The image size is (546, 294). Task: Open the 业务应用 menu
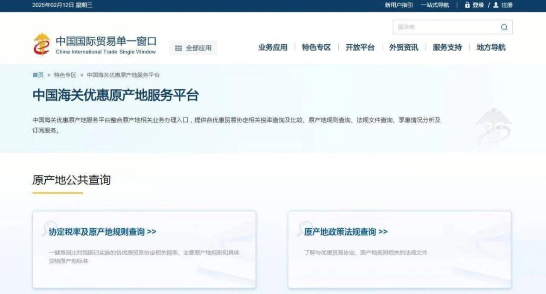(x=273, y=47)
